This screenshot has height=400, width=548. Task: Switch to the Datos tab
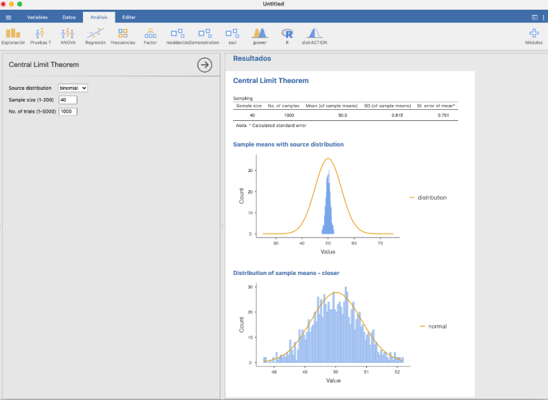click(69, 17)
